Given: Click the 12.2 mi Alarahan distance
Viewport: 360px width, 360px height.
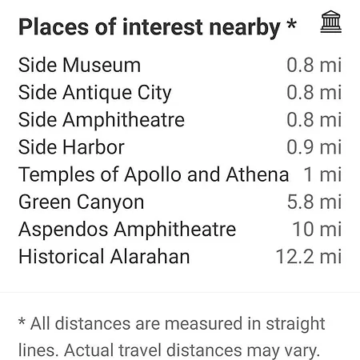Looking at the screenshot, I should (309, 257).
